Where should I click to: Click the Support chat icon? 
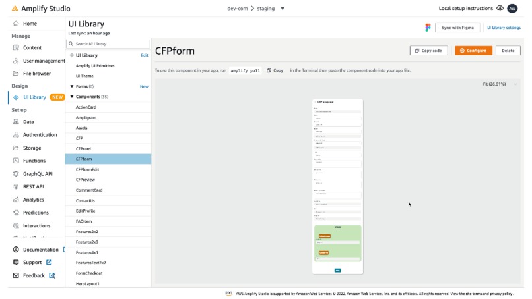(x=16, y=262)
